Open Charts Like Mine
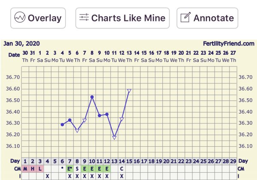 pyautogui.click(x=123, y=18)
